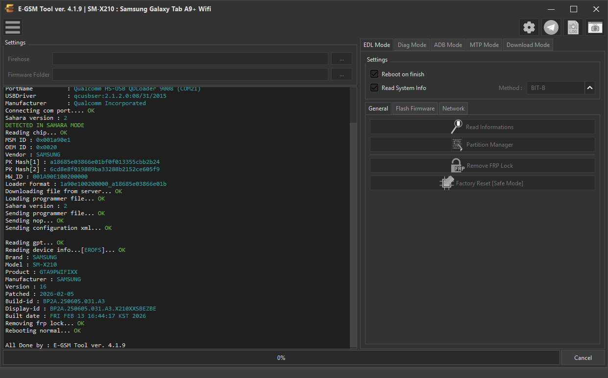
Task: Open the settings gear icon
Action: 529,27
